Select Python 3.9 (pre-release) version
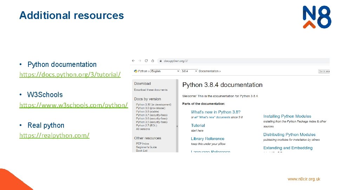 [151, 108]
